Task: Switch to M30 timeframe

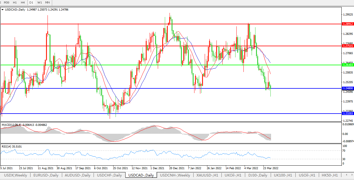Action: click(x=6, y=3)
